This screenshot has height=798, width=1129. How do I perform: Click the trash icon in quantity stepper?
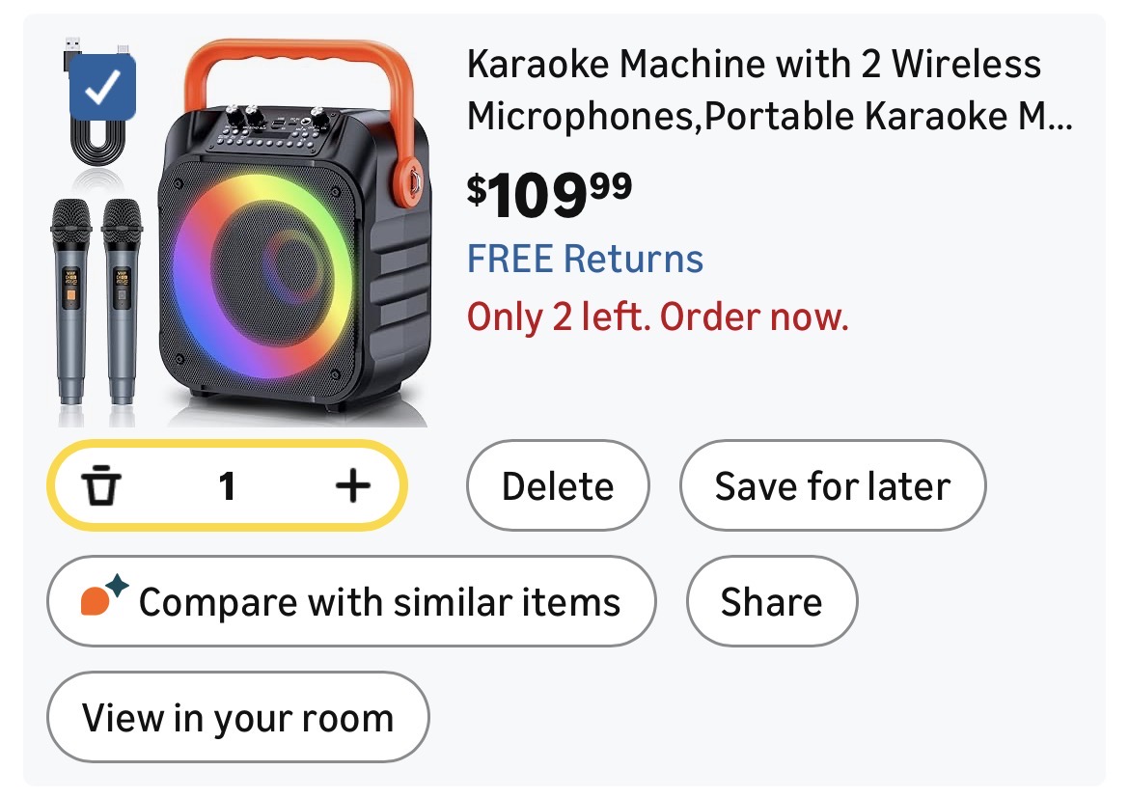coord(100,486)
